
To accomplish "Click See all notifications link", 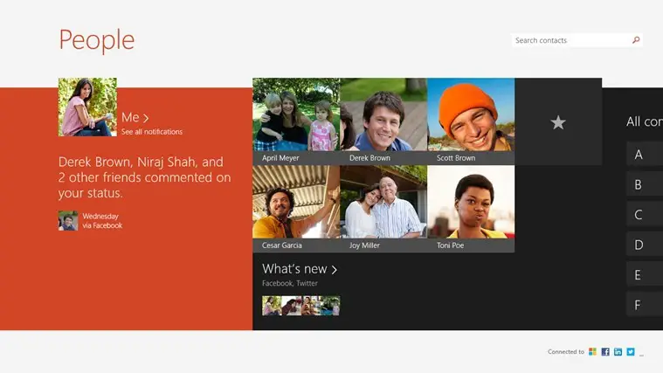I will pos(152,132).
